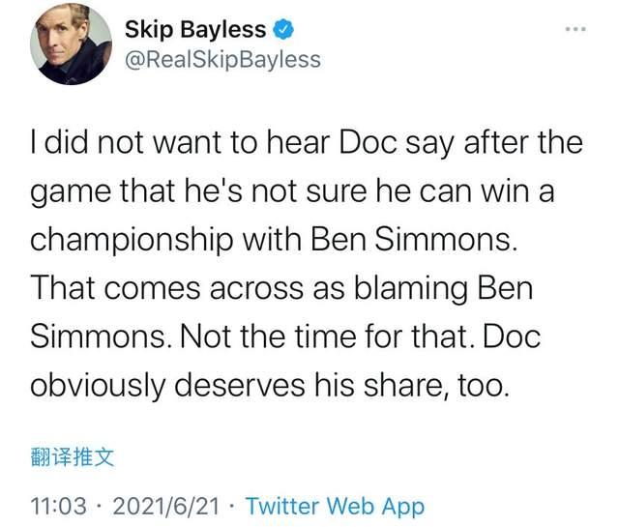This screenshot has height=527, width=619.
Task: Open the three-dot more options menu
Action: click(576, 27)
